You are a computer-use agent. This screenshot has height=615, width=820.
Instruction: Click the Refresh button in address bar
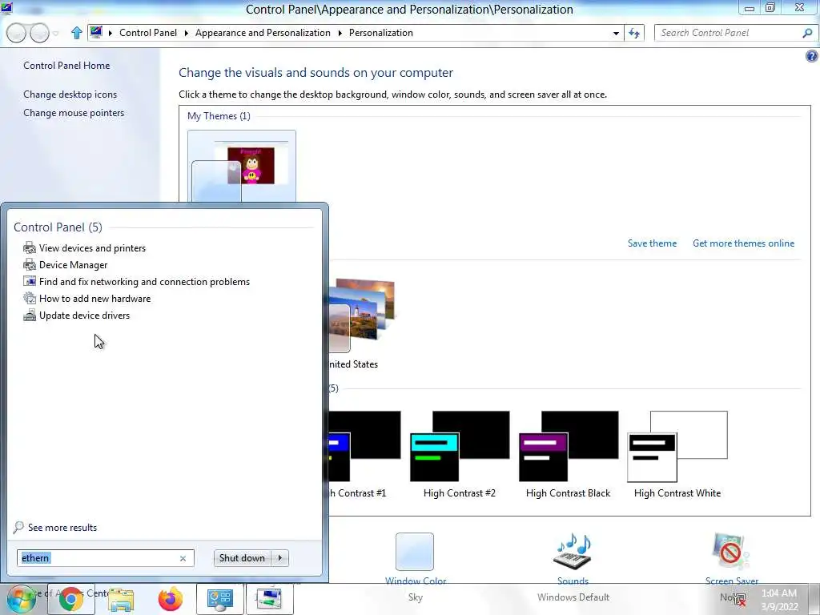(x=634, y=33)
